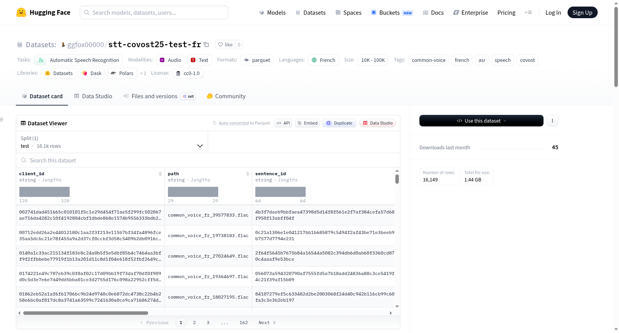Screen dimensions: 619x333
Task: Click the Hugging Face logo icon
Action: [x=21, y=12]
